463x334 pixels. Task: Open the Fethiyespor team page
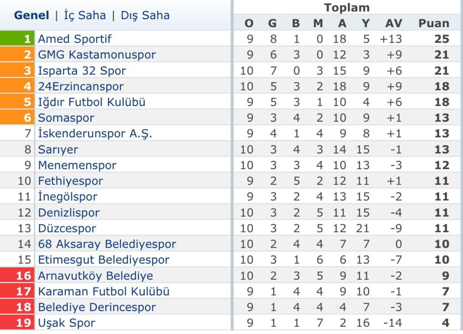tap(71, 181)
